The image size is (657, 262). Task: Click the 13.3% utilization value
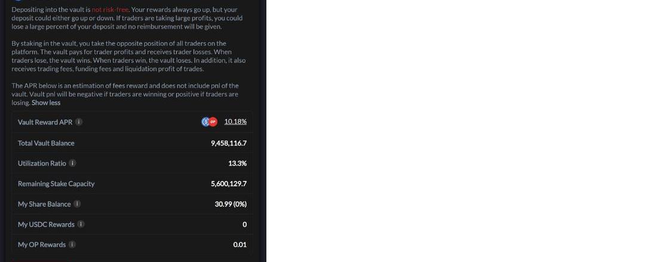237,163
